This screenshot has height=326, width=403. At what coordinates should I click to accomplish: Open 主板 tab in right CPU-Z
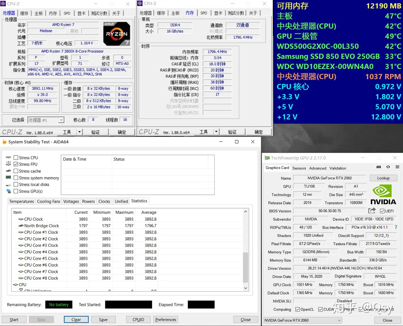175,13
